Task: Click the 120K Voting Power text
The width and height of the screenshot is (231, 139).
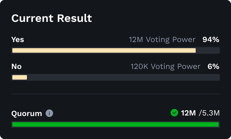Action: pyautogui.click(x=165, y=66)
